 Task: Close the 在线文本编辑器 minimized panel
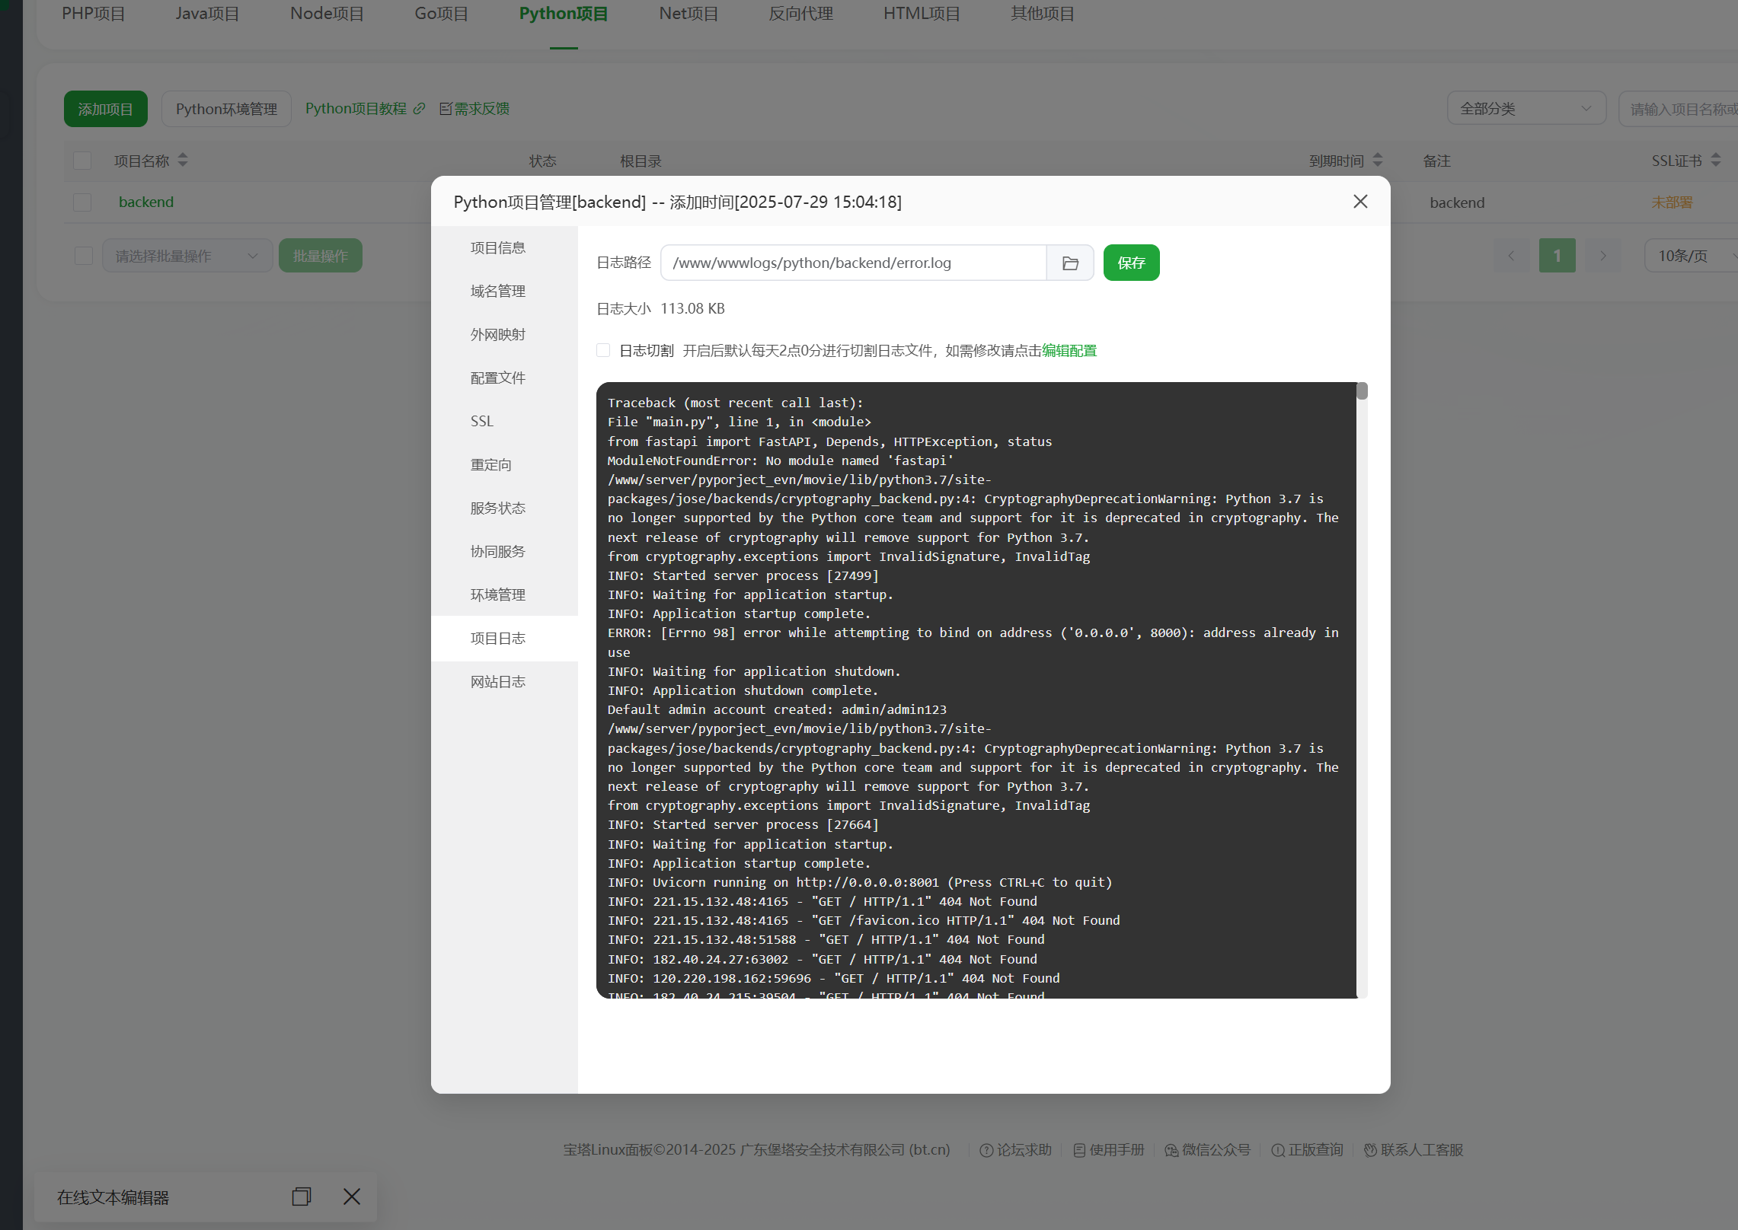[351, 1197]
